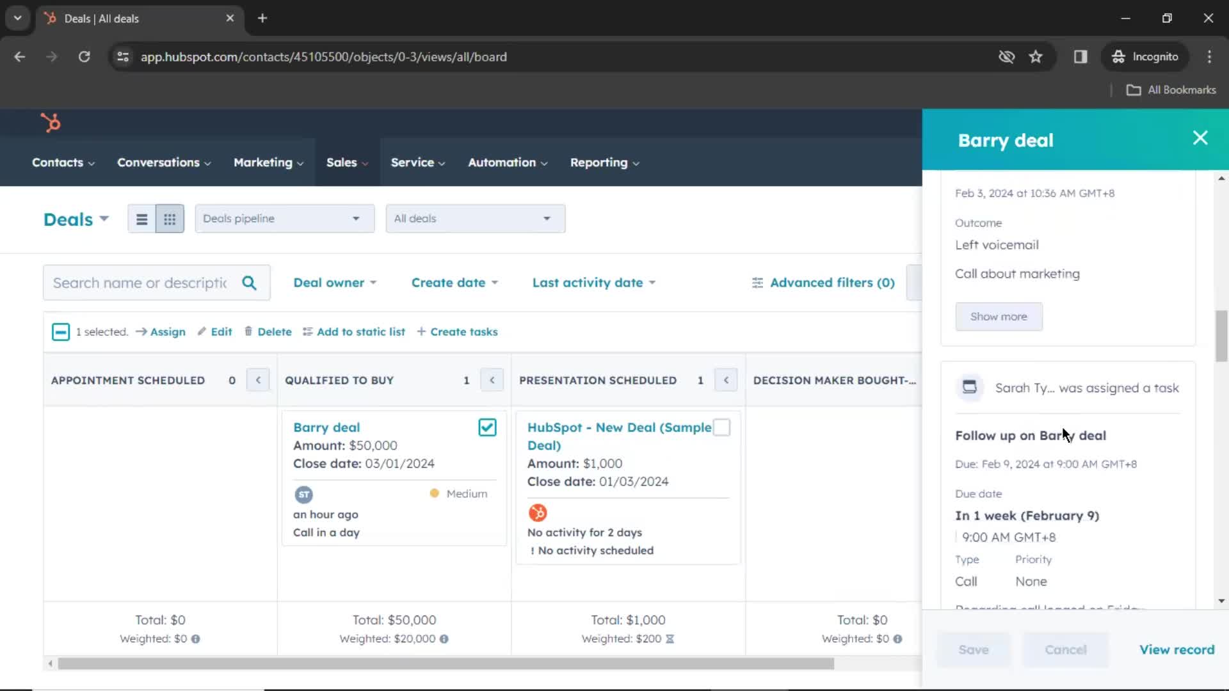
Task: Open the tab search dropdown arrow
Action: pyautogui.click(x=18, y=18)
